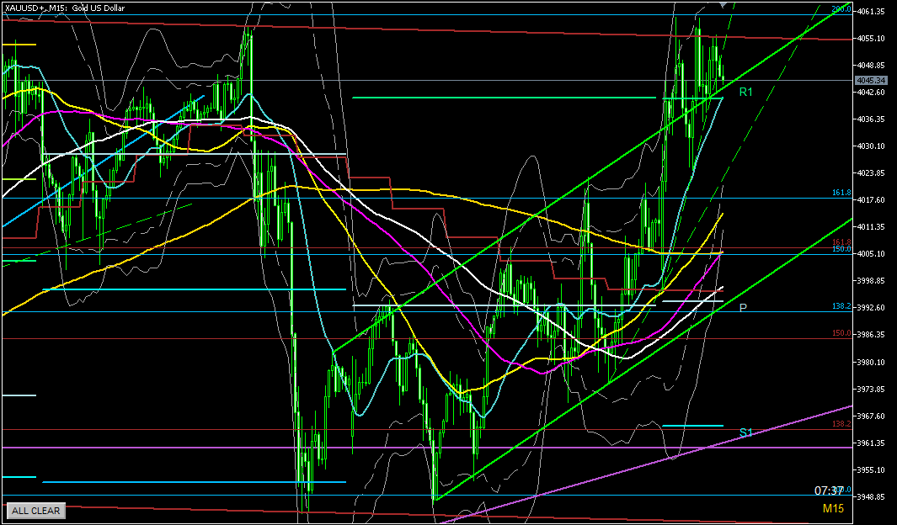Click the R1 resistance pivot label
The image size is (897, 525).
coord(745,91)
